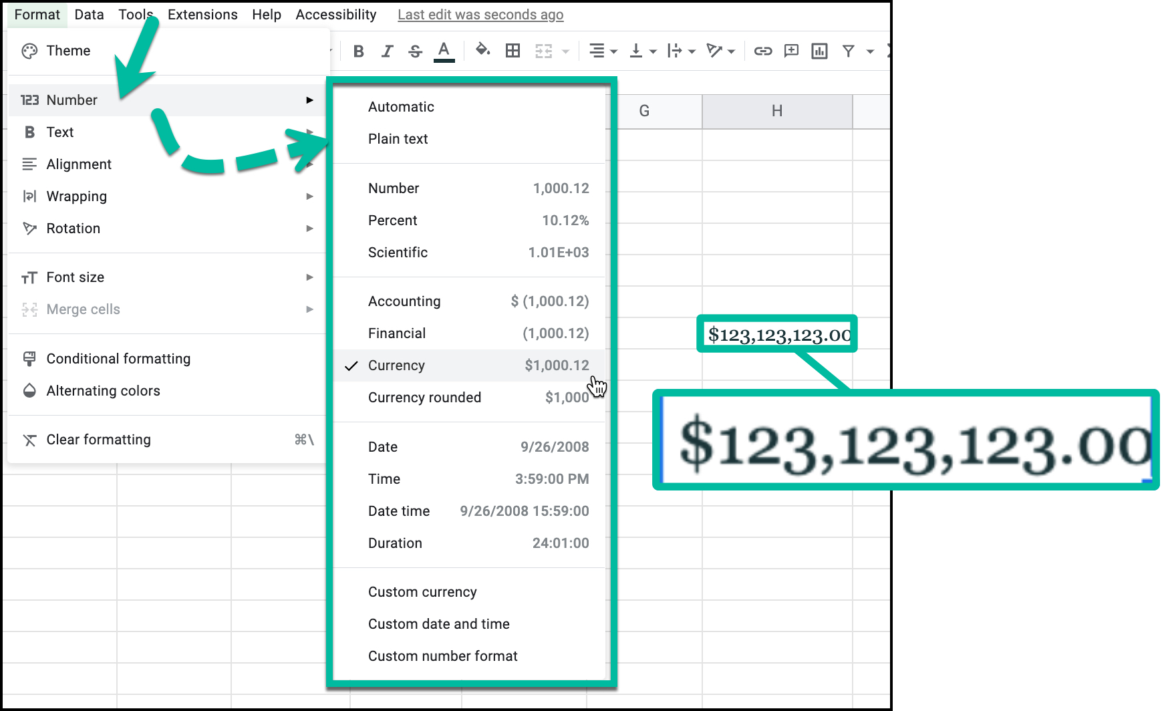Choose the Accounting number format
The image size is (1164, 711).
(x=404, y=301)
